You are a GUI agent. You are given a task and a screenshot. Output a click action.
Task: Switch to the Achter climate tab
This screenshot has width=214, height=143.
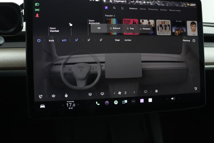(128, 40)
